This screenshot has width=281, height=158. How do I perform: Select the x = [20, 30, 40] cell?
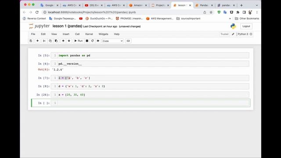[x=154, y=95]
